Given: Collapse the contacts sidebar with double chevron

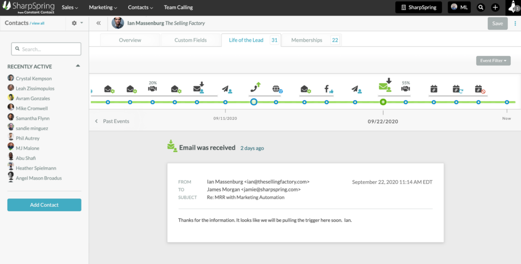Looking at the screenshot, I should coord(98,23).
